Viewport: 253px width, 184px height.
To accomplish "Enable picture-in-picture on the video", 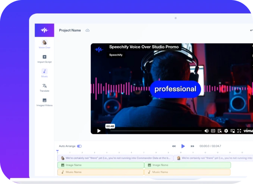I will [232, 131].
